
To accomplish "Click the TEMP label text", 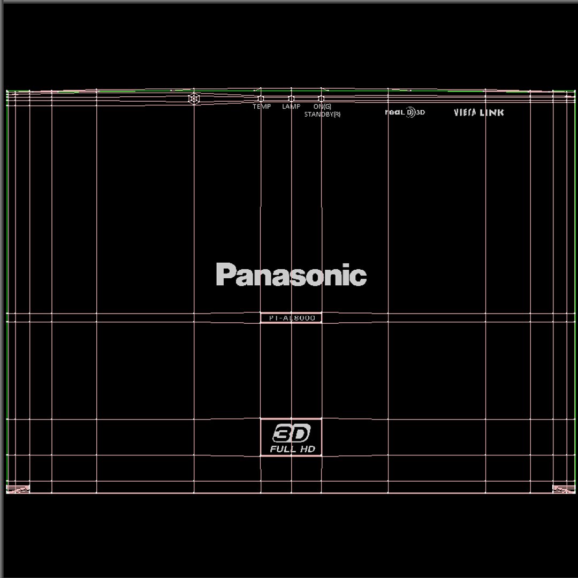I will (262, 107).
